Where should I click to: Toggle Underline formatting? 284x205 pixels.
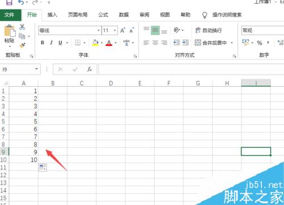click(60, 43)
